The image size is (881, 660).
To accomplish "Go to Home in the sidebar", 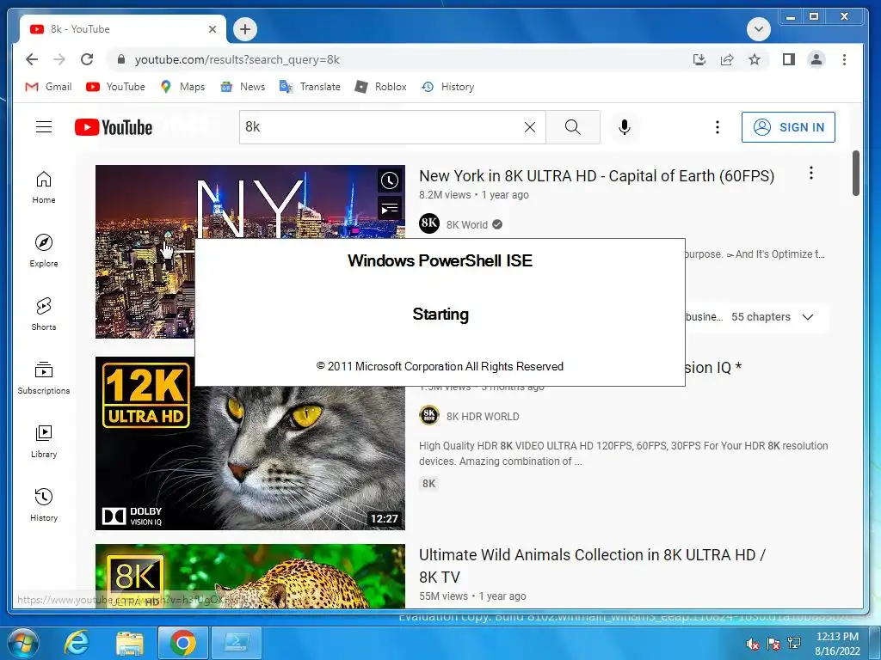I will 44,187.
